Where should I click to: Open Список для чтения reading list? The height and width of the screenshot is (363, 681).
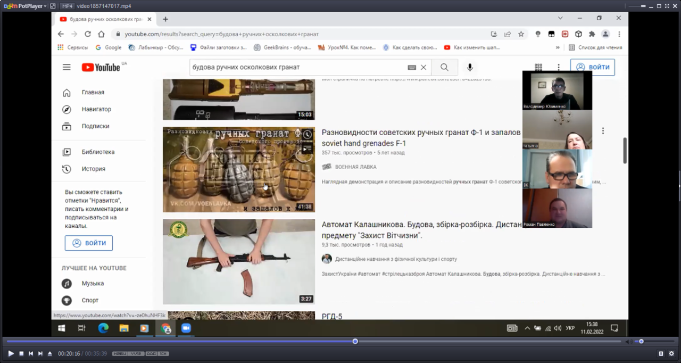tap(595, 47)
